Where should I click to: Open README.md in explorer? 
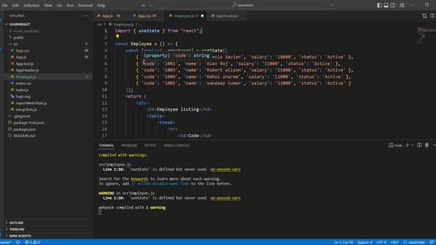pos(25,136)
